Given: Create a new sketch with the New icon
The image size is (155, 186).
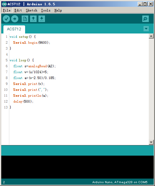Looking at the screenshot, I should tap(25, 19).
